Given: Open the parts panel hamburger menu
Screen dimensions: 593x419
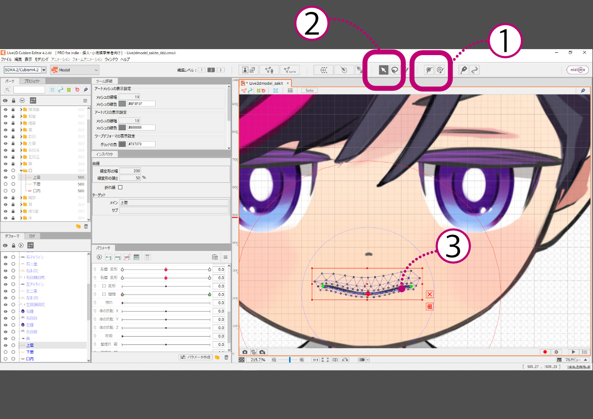Looking at the screenshot, I should pyautogui.click(x=85, y=100).
